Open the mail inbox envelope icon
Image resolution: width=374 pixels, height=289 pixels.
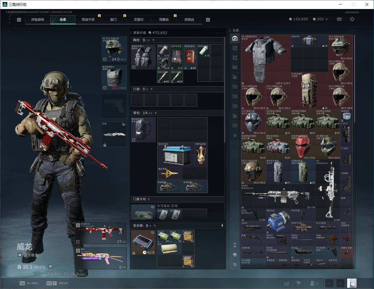point(339,19)
